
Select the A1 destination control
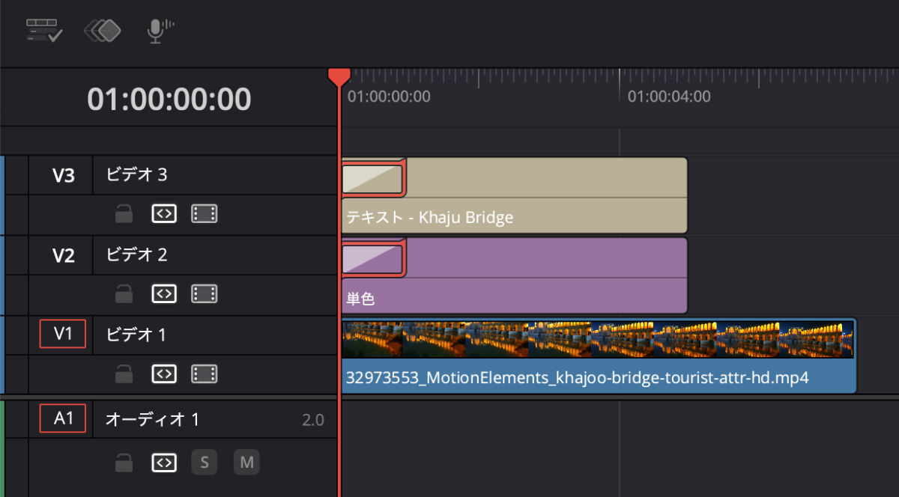pos(63,418)
